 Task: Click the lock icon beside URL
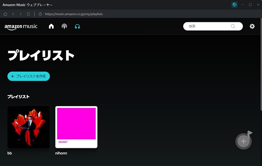[x=40, y=14]
